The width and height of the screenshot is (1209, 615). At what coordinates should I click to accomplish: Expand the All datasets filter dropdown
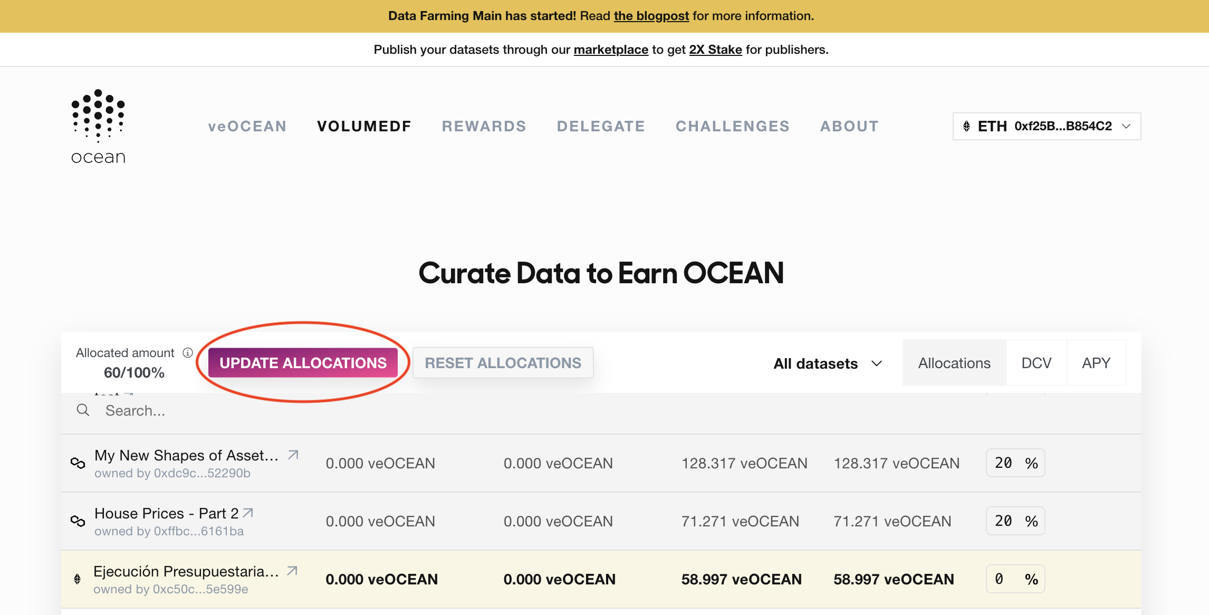(828, 363)
